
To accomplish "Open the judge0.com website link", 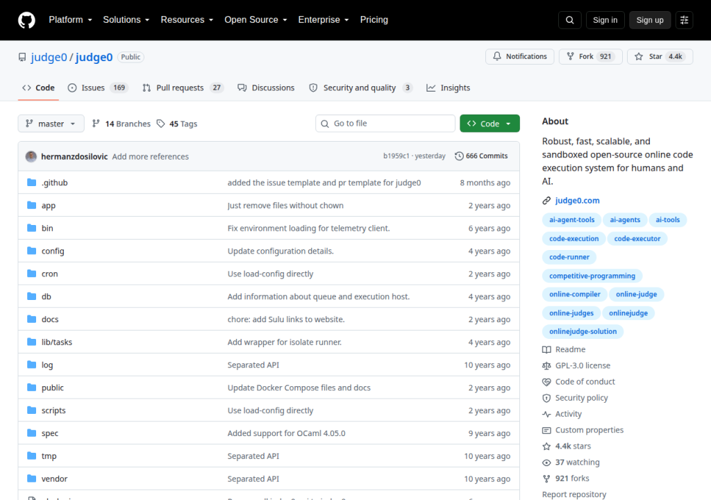I will tap(577, 201).
